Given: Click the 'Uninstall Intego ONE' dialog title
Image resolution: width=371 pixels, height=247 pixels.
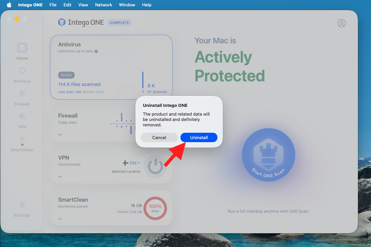Looking at the screenshot, I should point(165,106).
